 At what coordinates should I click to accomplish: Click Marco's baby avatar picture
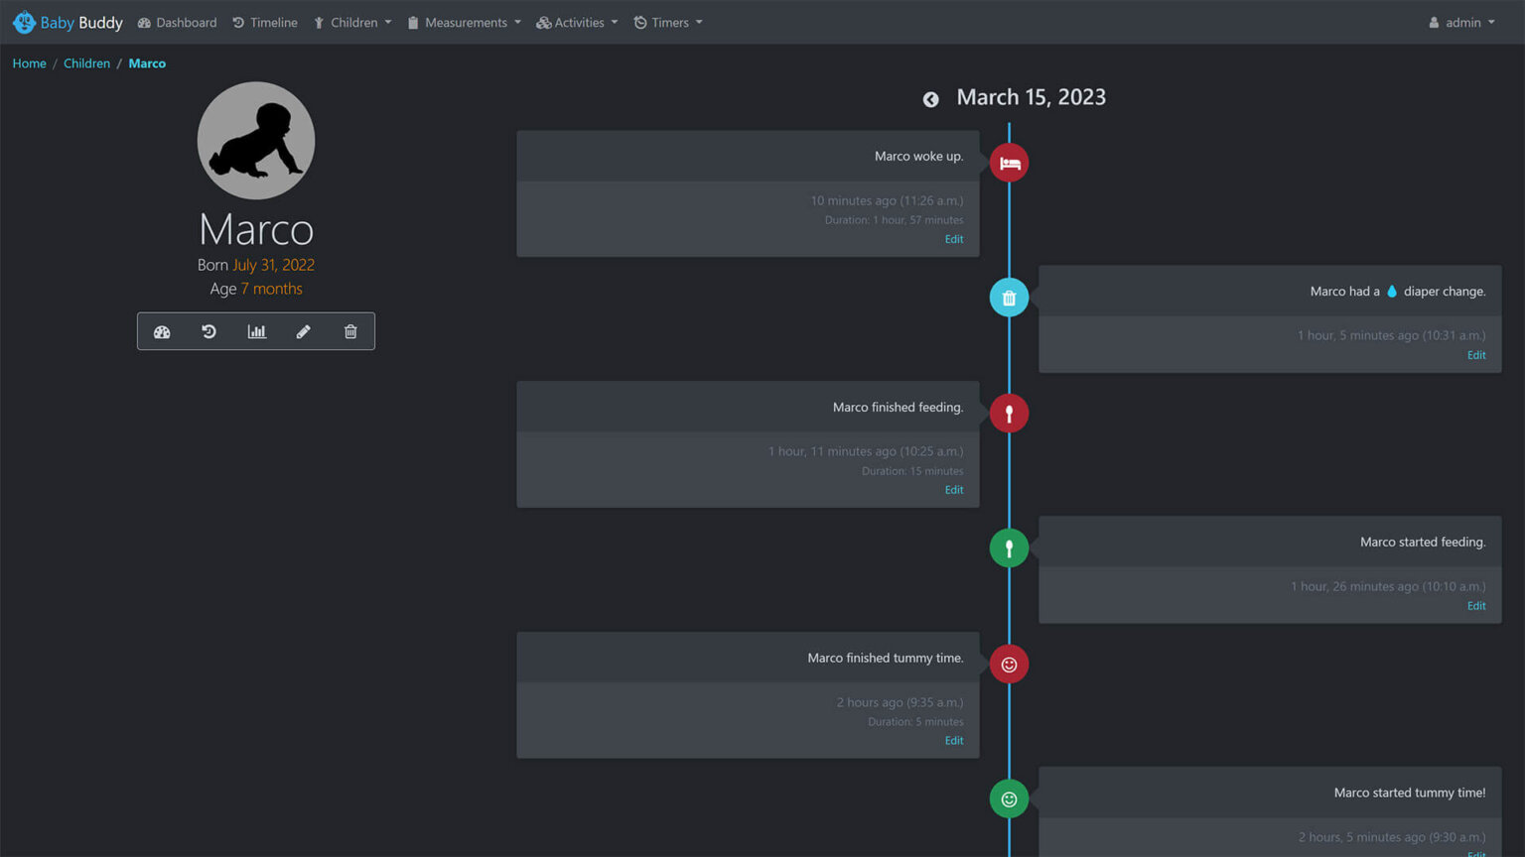click(x=256, y=140)
